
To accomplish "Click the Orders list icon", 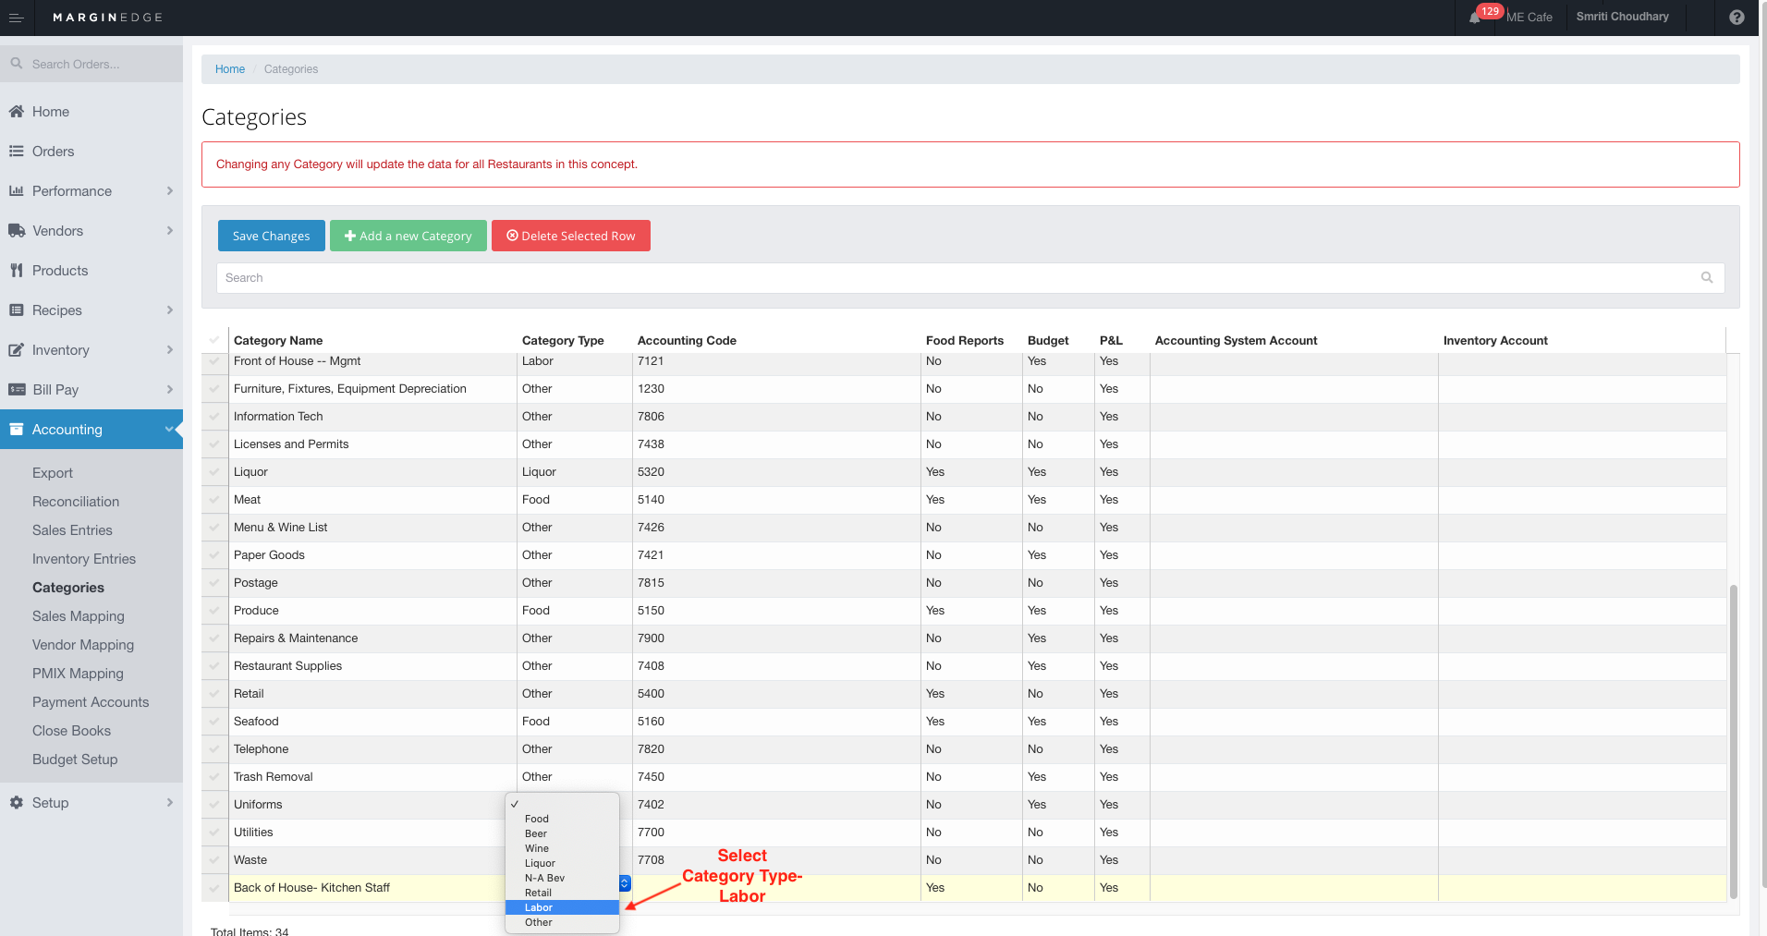I will [x=17, y=152].
